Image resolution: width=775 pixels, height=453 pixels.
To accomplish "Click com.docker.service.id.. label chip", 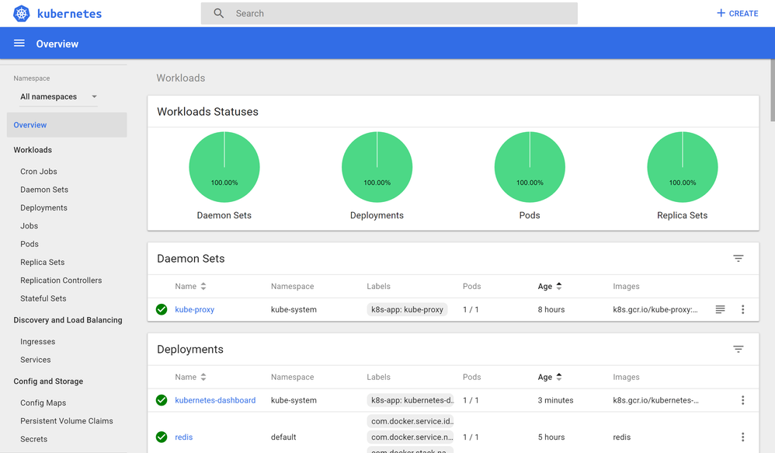I will [410, 421].
